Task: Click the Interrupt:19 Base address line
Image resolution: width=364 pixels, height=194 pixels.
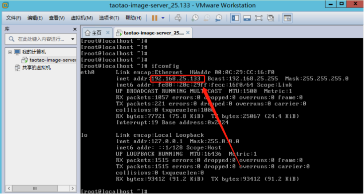Action: [x=172, y=122]
